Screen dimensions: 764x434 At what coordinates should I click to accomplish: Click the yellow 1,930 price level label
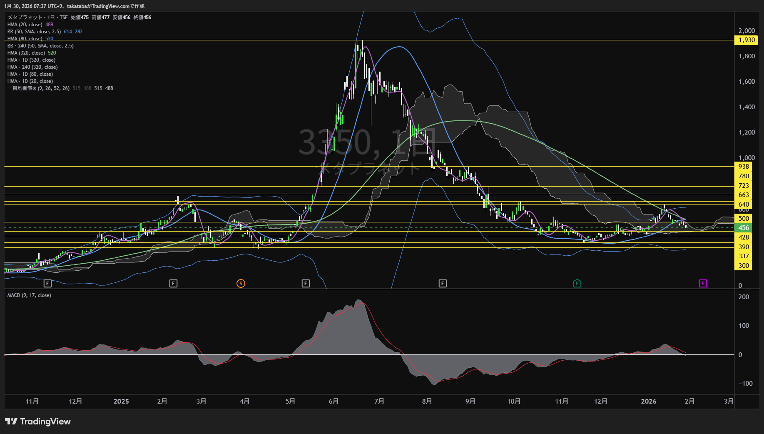click(x=746, y=40)
